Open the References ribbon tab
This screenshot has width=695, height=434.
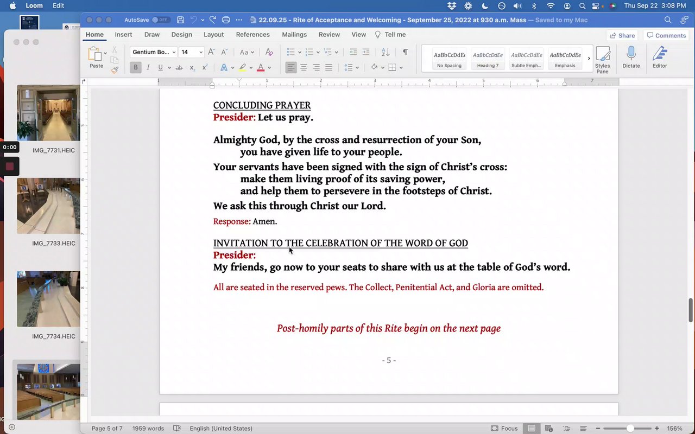coord(252,34)
